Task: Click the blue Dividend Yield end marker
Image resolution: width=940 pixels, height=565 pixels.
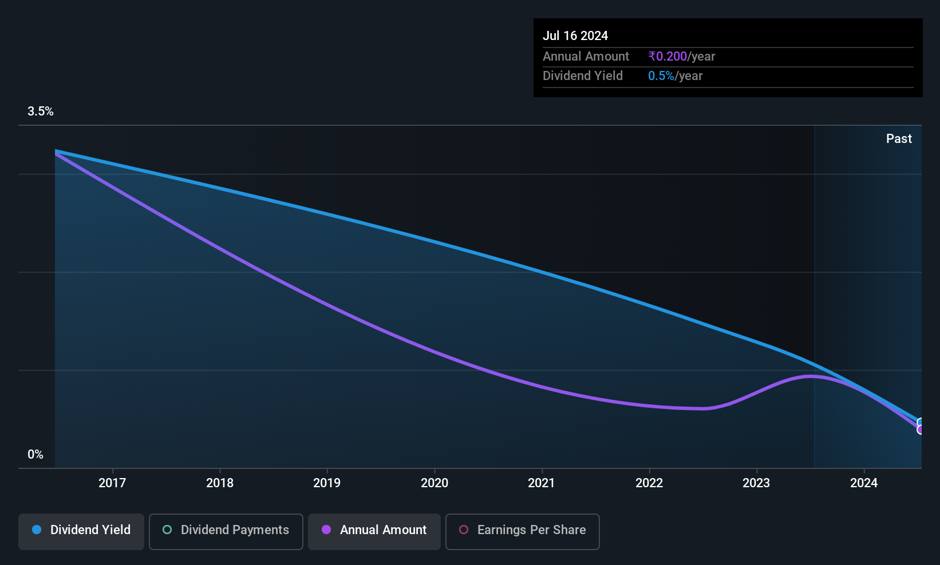Action: point(921,423)
